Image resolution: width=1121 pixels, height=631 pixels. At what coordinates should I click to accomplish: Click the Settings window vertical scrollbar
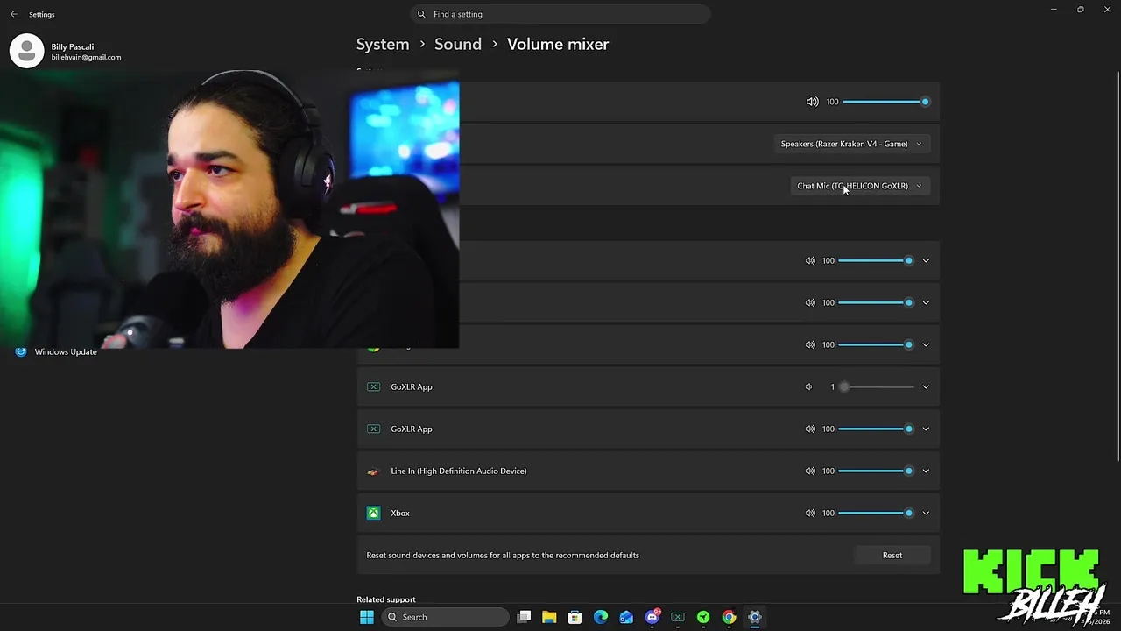pyautogui.click(x=1117, y=266)
